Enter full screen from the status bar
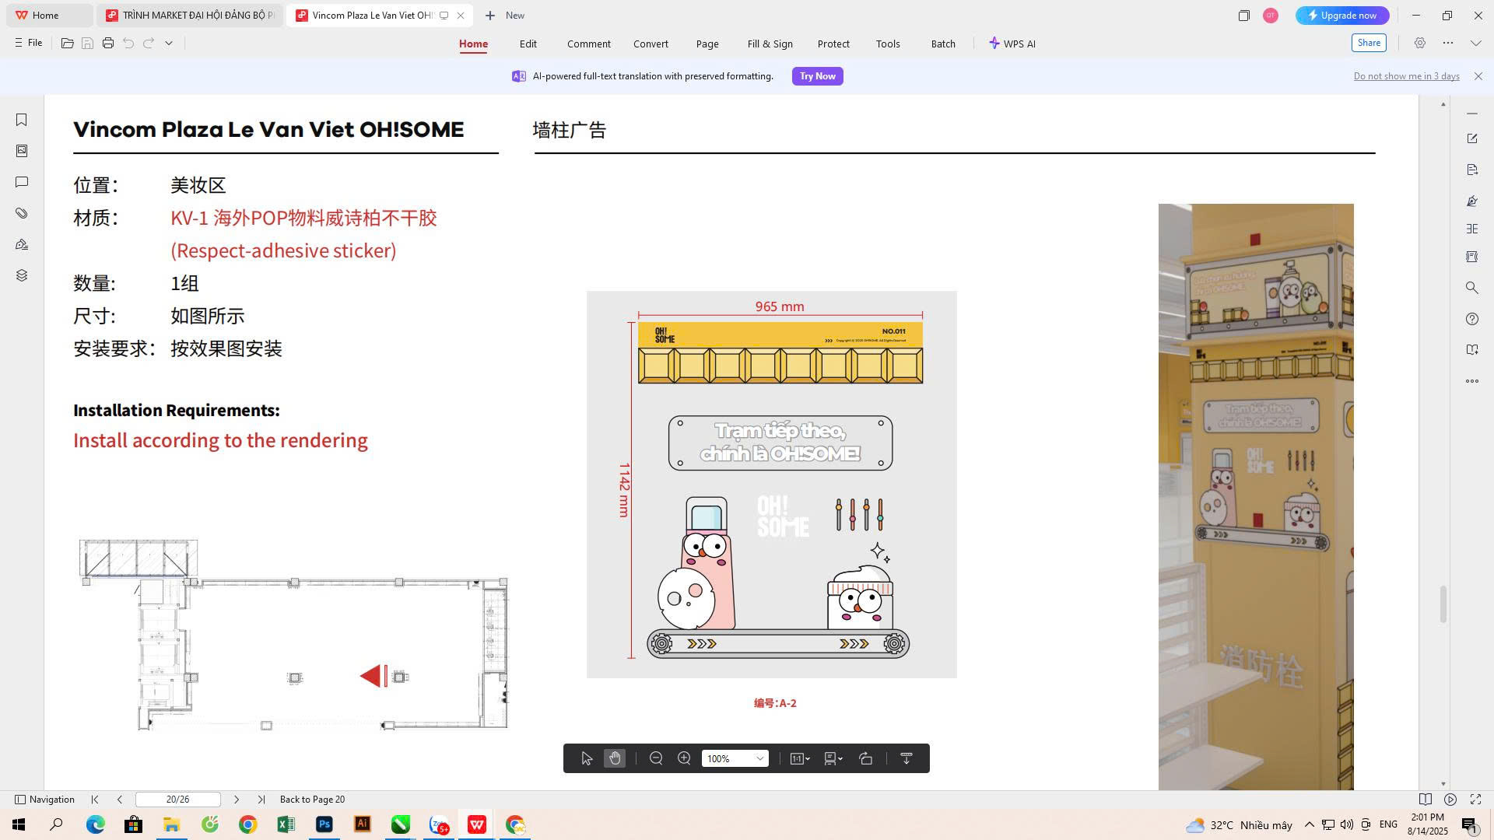 tap(1475, 800)
